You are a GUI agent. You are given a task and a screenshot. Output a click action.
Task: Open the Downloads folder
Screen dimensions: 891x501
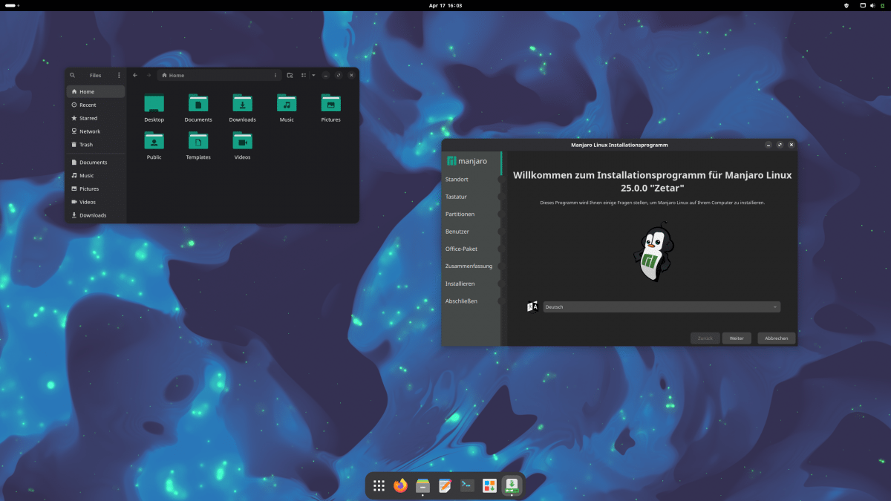coord(242,108)
